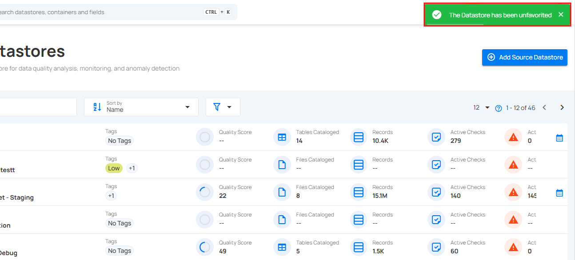
Task: Click the 'et - Staging' datastore name
Action: pyautogui.click(x=17, y=197)
